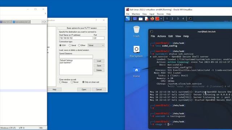Open VirtualBox Machine menu
The width and height of the screenshot is (232, 130).
pyautogui.click(x=136, y=14)
